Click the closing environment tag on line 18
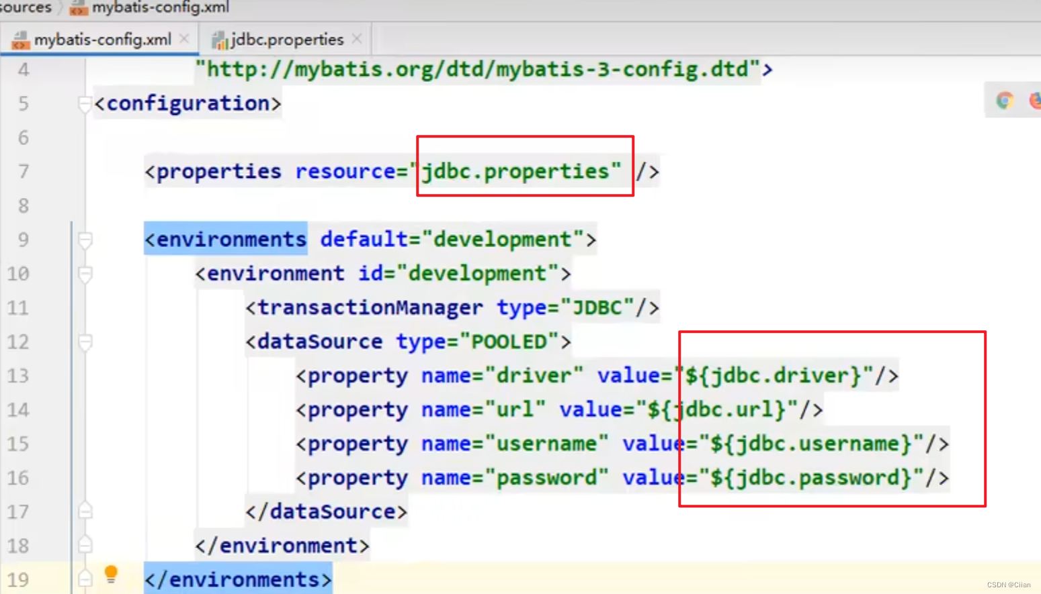Image resolution: width=1041 pixels, height=594 pixels. 282,546
